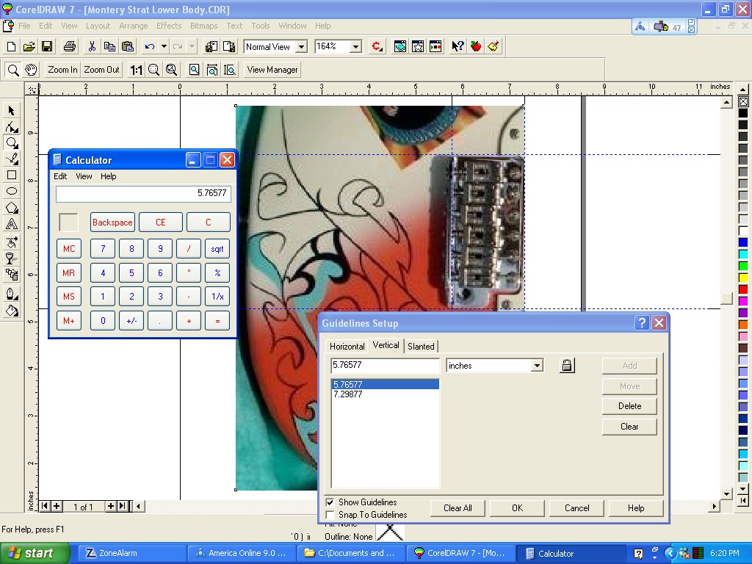Select the Shape tool in toolbox
This screenshot has height=564, width=752.
(12, 127)
